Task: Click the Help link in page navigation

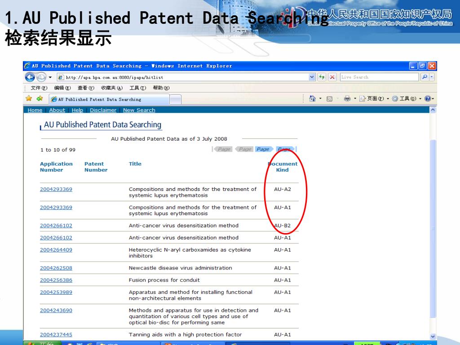Action: [77, 110]
